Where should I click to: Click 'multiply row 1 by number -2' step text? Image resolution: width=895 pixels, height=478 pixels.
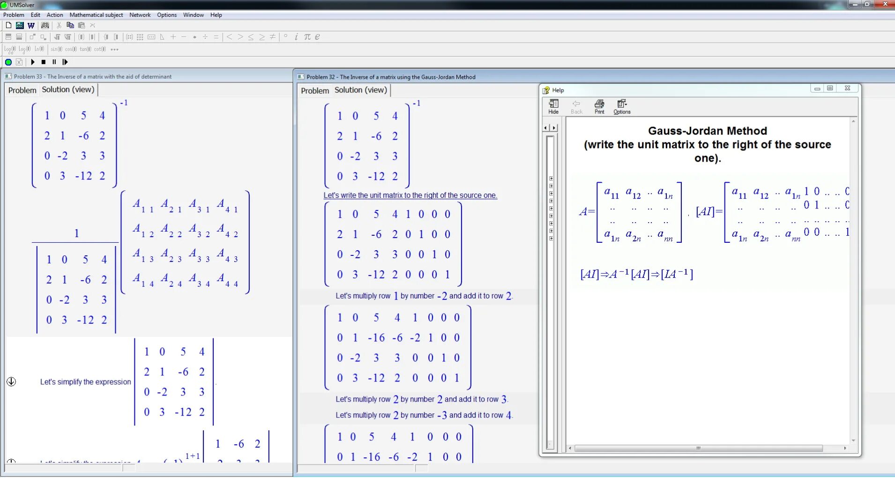pyautogui.click(x=425, y=296)
